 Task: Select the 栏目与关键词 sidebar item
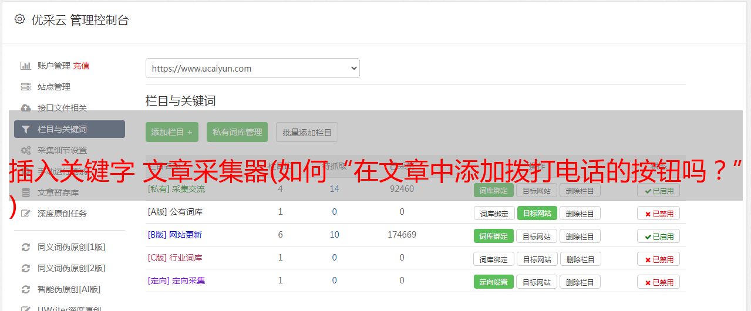click(69, 129)
